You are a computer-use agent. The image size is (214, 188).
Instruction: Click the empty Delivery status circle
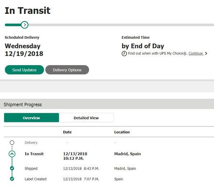coord(12,143)
